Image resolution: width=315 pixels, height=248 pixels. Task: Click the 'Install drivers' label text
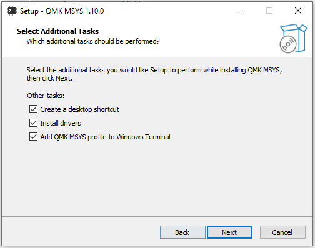tap(61, 123)
